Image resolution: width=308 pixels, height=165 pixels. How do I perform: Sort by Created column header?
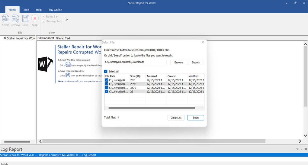177,76
